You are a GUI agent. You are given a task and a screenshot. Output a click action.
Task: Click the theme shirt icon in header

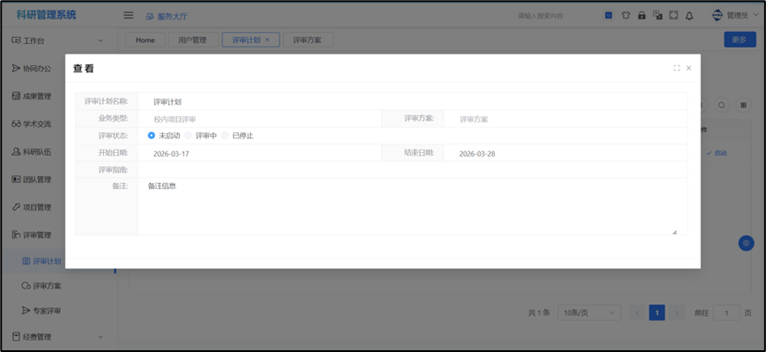click(626, 15)
